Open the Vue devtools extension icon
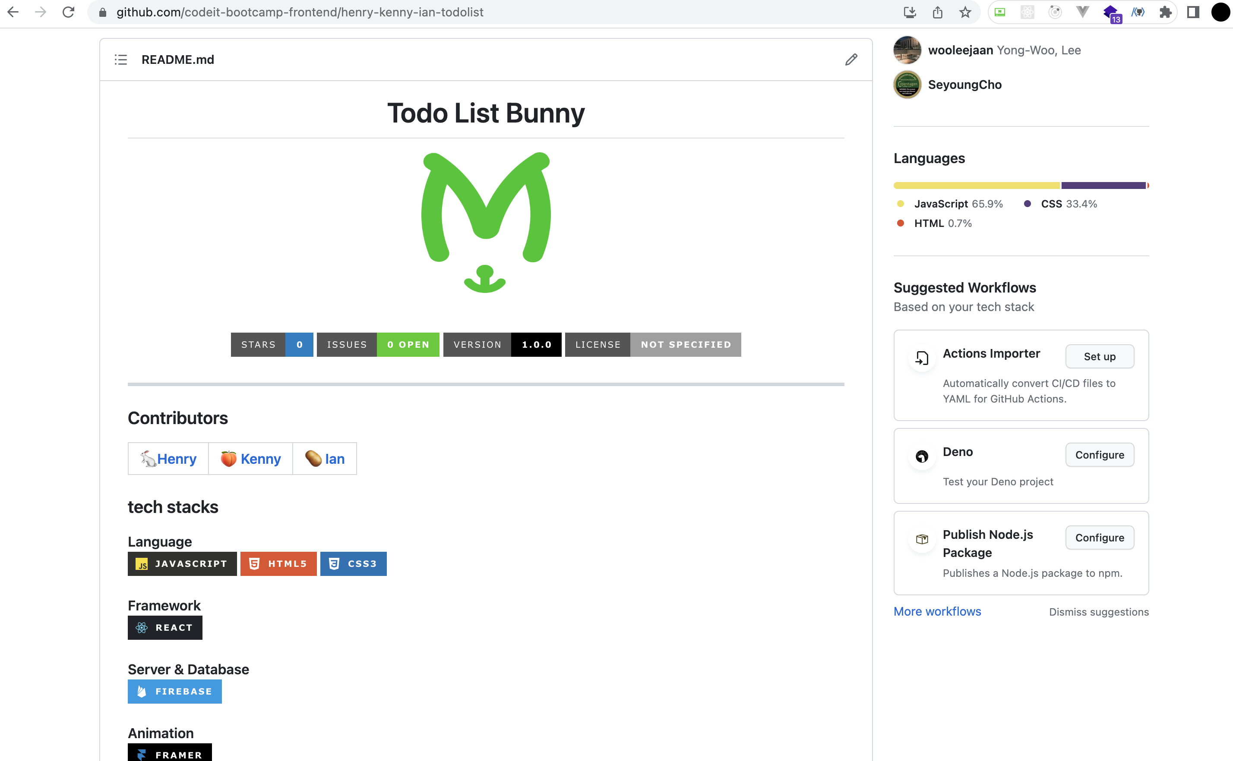The height and width of the screenshot is (761, 1233). (x=1082, y=12)
